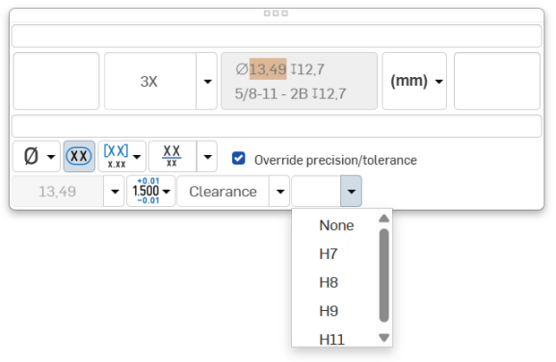Viewport: 556px width, 362px height.
Task: Click the XX over xx stacked fraction icon
Action: (172, 156)
